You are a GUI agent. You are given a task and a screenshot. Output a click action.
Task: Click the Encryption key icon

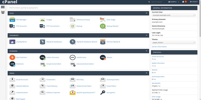[x=103, y=92]
